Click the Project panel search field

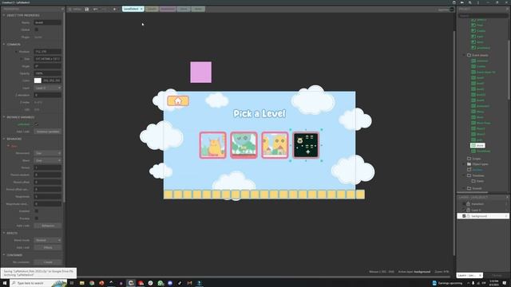pos(482,15)
